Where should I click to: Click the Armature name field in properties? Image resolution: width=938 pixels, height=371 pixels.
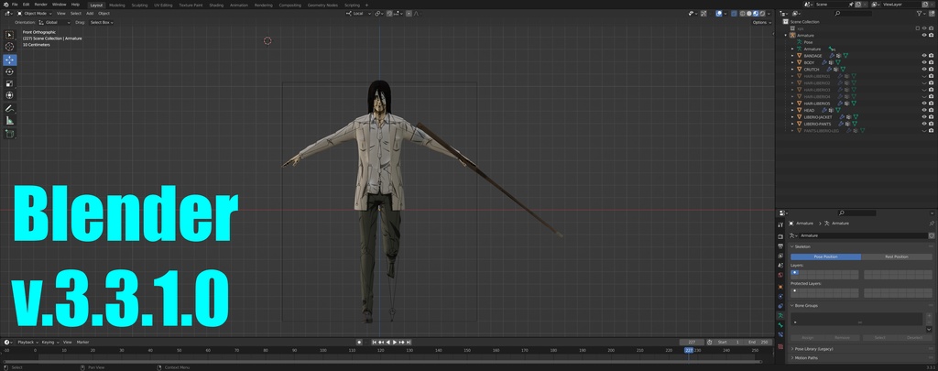863,235
